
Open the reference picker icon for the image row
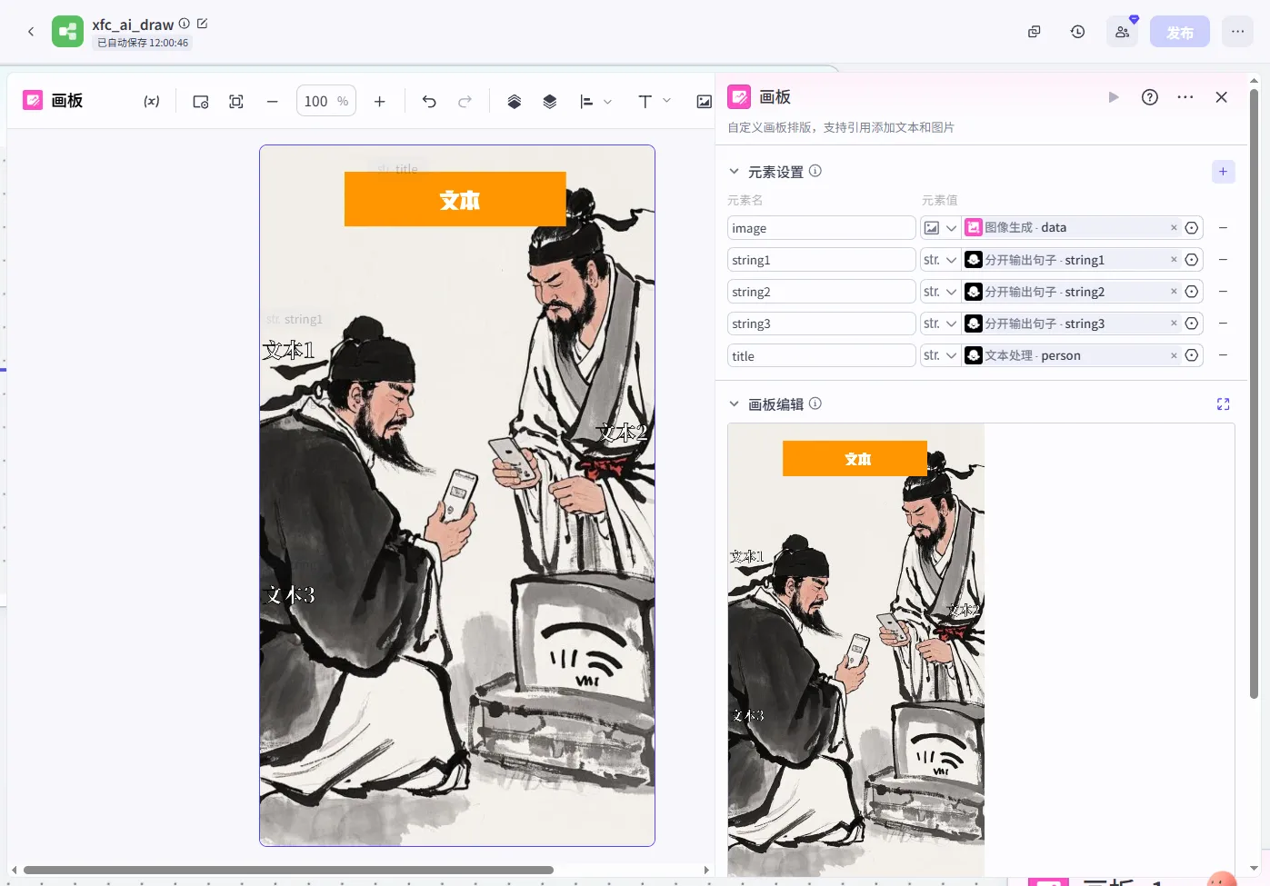1192,228
